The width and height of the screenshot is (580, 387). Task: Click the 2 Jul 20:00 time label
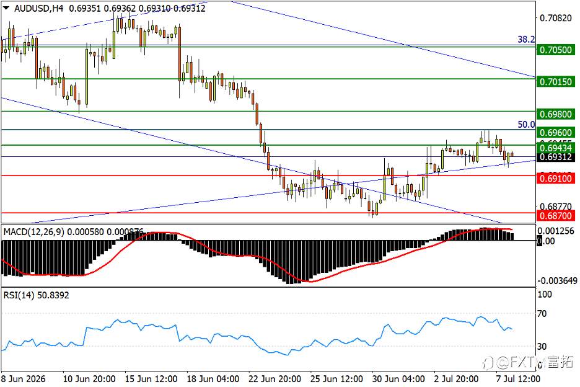point(457,379)
